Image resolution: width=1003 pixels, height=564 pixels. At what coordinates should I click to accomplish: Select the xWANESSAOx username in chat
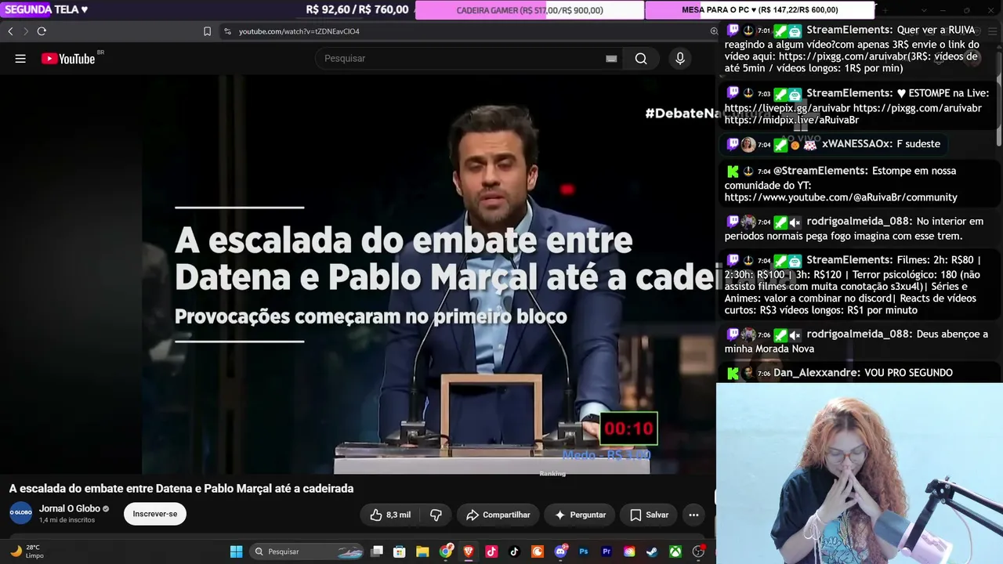856,144
